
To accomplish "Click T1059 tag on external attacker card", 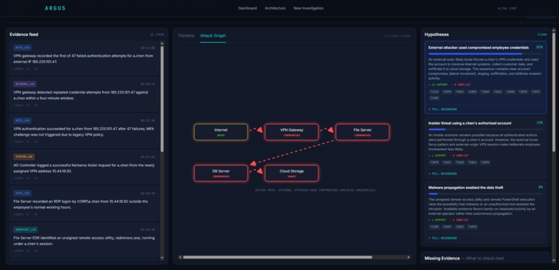I will tap(472, 91).
